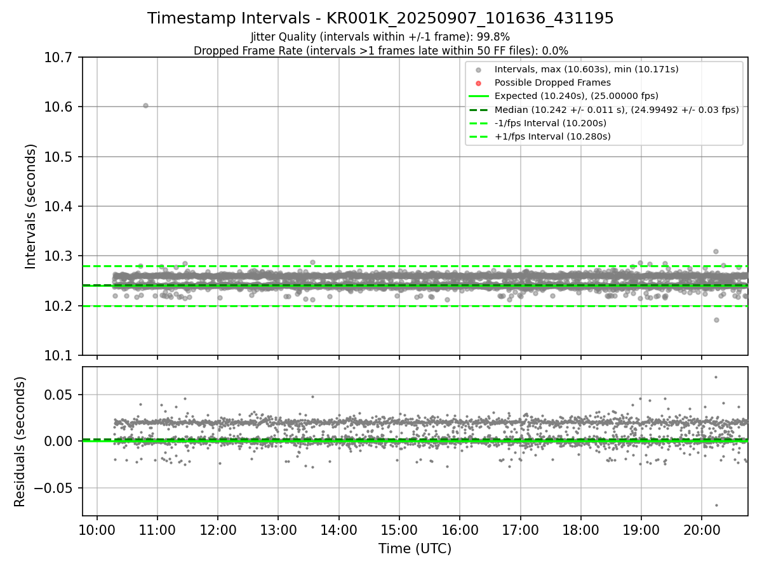Screen dimensions: 762x571
Task: Select legend entry '-1/fps Interval (10.200s)'
Action: point(550,123)
